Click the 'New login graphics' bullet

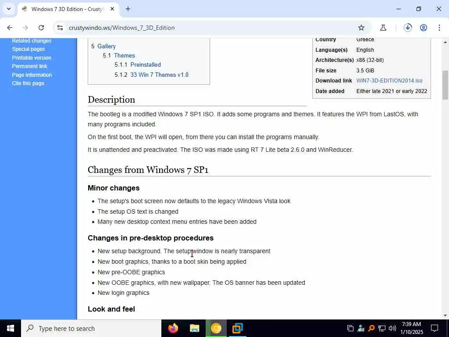tap(123, 293)
